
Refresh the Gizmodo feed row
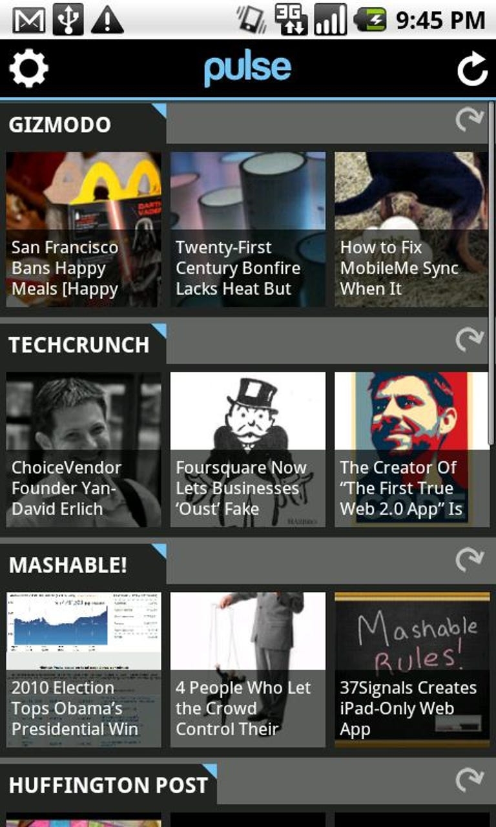tap(470, 120)
